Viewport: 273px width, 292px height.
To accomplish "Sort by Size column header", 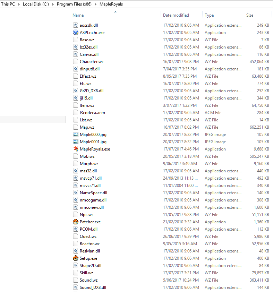I will [x=250, y=15].
